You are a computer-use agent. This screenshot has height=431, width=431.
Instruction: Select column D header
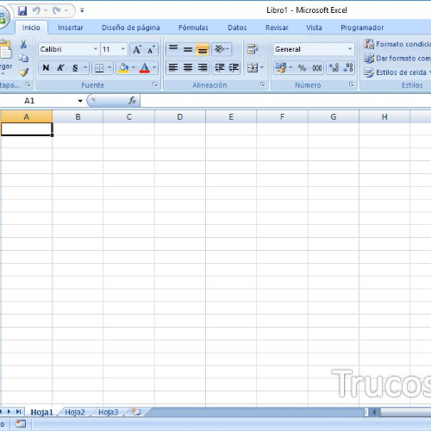(180, 116)
